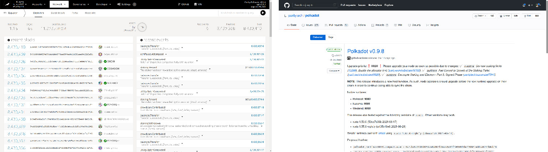This screenshot has height=152, width=548.
Task: Click fork count number
Action: pyautogui.click(x=537, y=16)
